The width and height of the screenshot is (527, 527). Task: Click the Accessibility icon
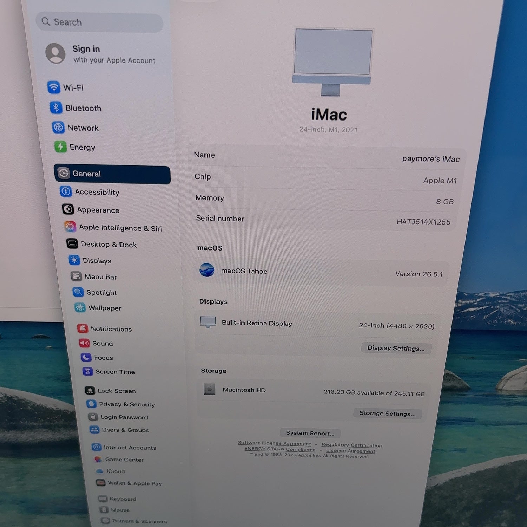click(x=66, y=191)
